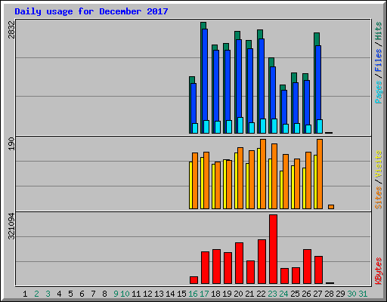Click the 2832 y-axis maximum label
387x302 pixels.
pos(11,29)
